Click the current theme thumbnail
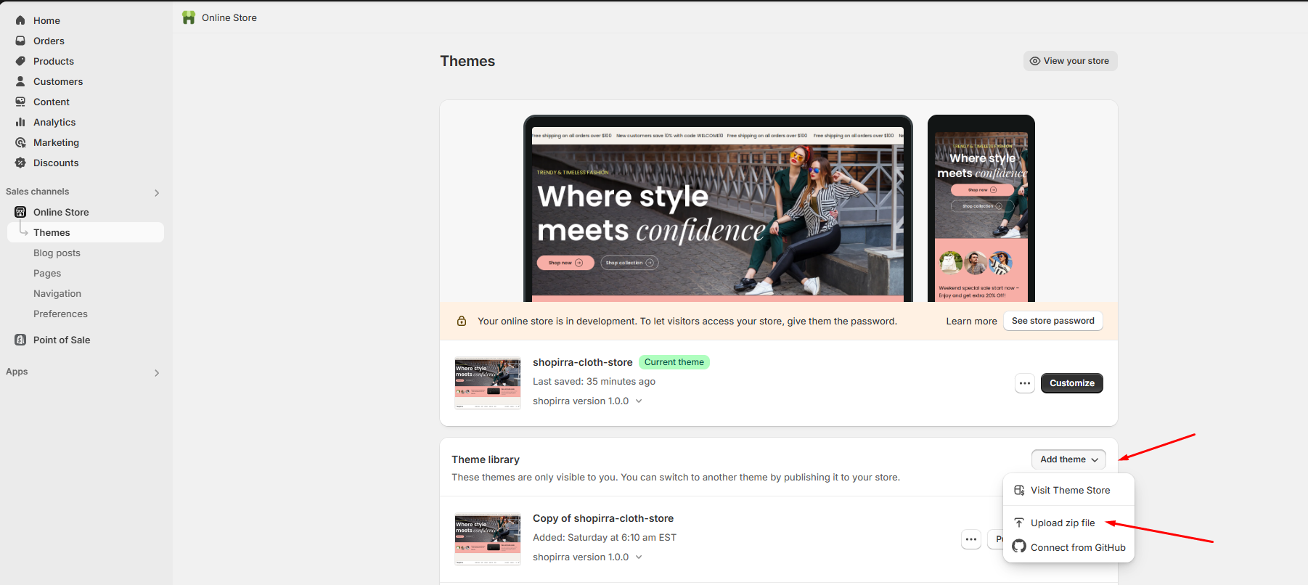Screen dimensions: 1308x585 point(488,383)
